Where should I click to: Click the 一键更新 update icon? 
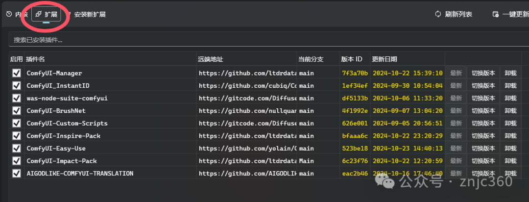coord(495,14)
